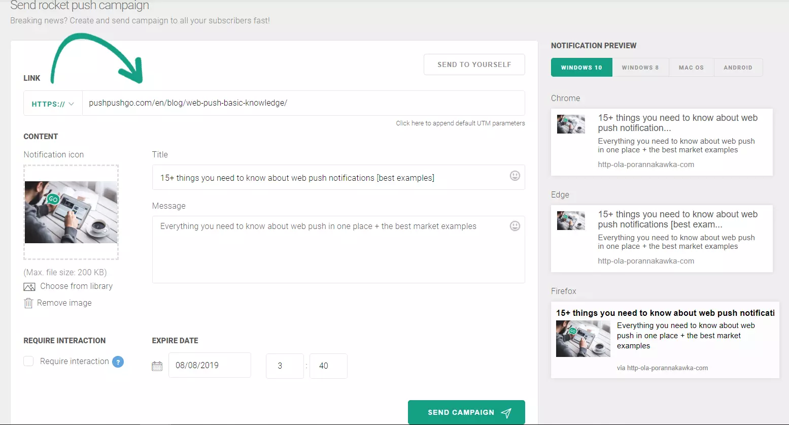Open the calendar icon for Expire date
Screen dimensions: 789x425
click(x=157, y=366)
